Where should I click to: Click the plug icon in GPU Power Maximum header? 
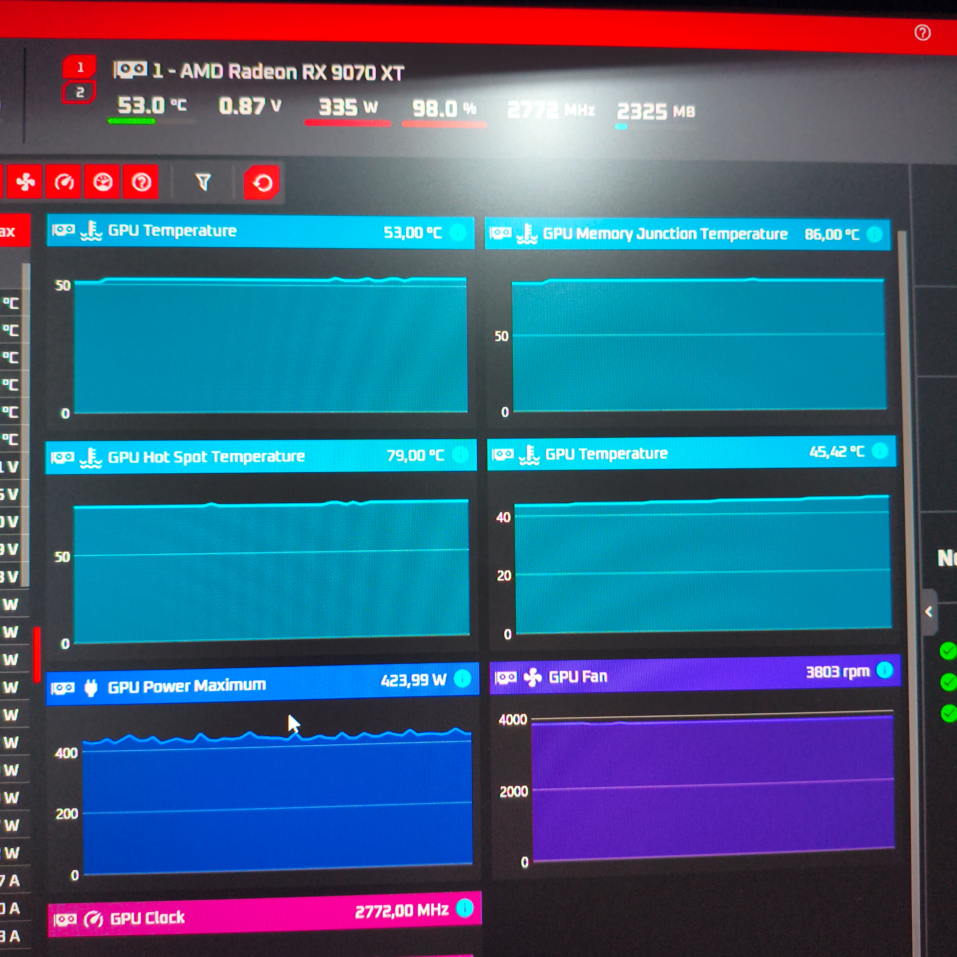coord(91,688)
